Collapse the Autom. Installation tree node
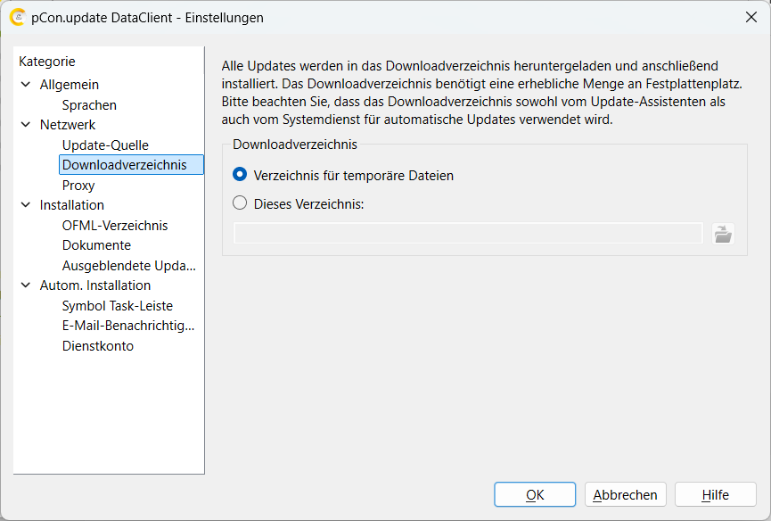The height and width of the screenshot is (521, 771). pyautogui.click(x=26, y=285)
